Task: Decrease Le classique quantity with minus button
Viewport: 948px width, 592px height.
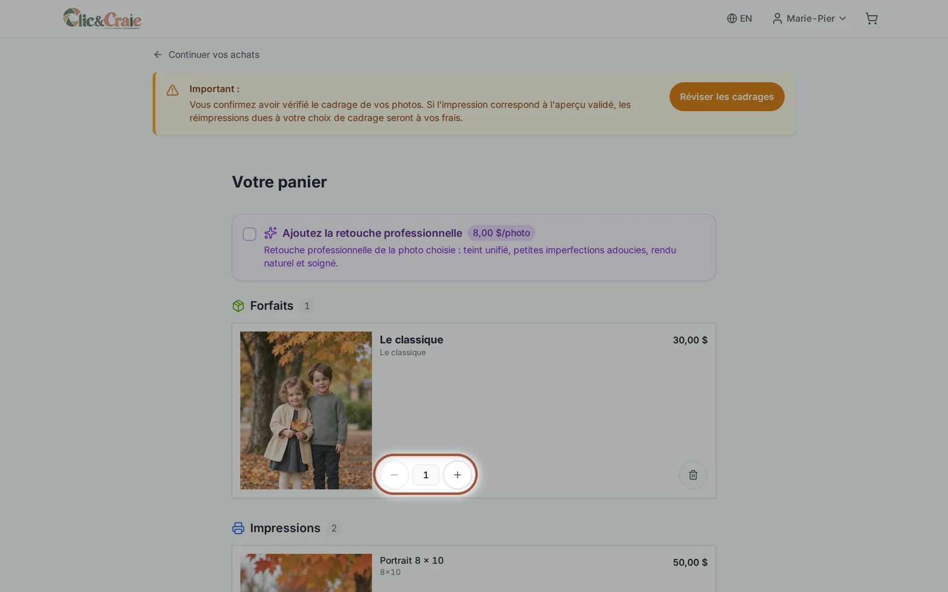Action: coord(394,475)
